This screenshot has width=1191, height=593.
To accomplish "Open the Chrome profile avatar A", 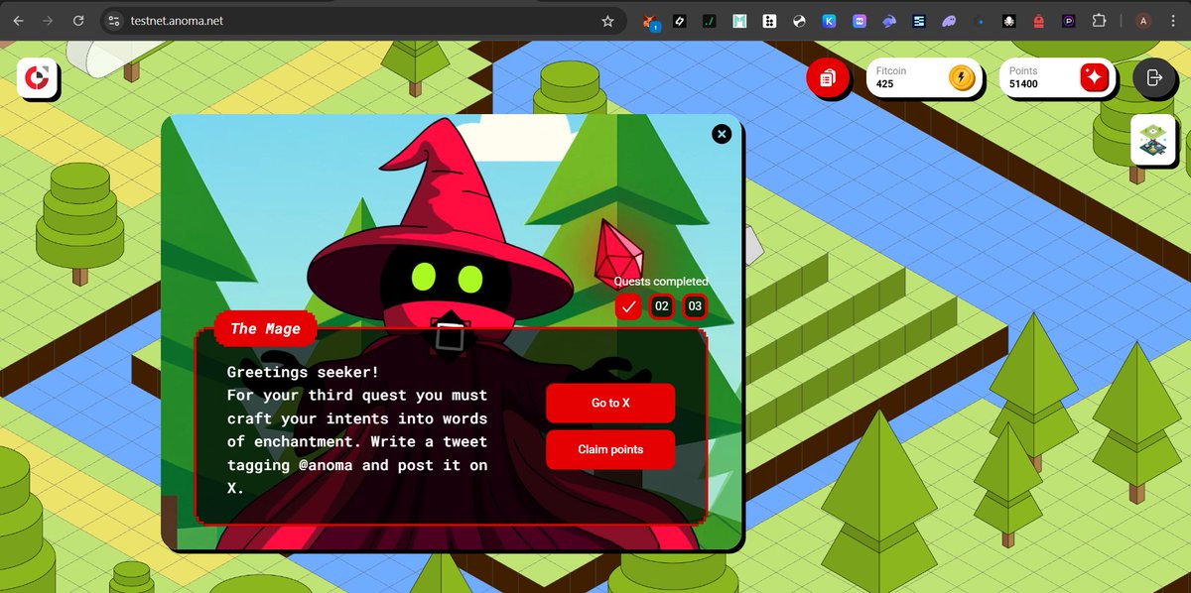I will [1143, 21].
